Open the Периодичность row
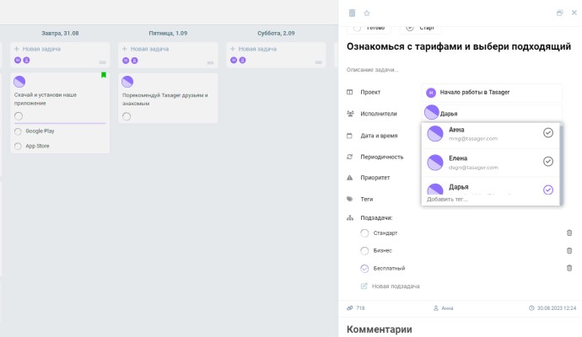 (383, 157)
